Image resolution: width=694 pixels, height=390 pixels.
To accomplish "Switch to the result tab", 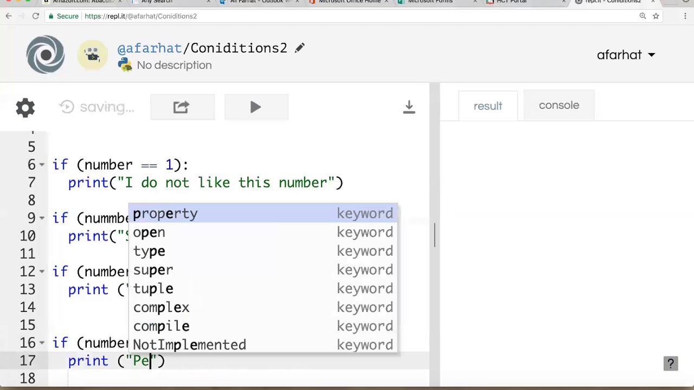I will pos(488,106).
